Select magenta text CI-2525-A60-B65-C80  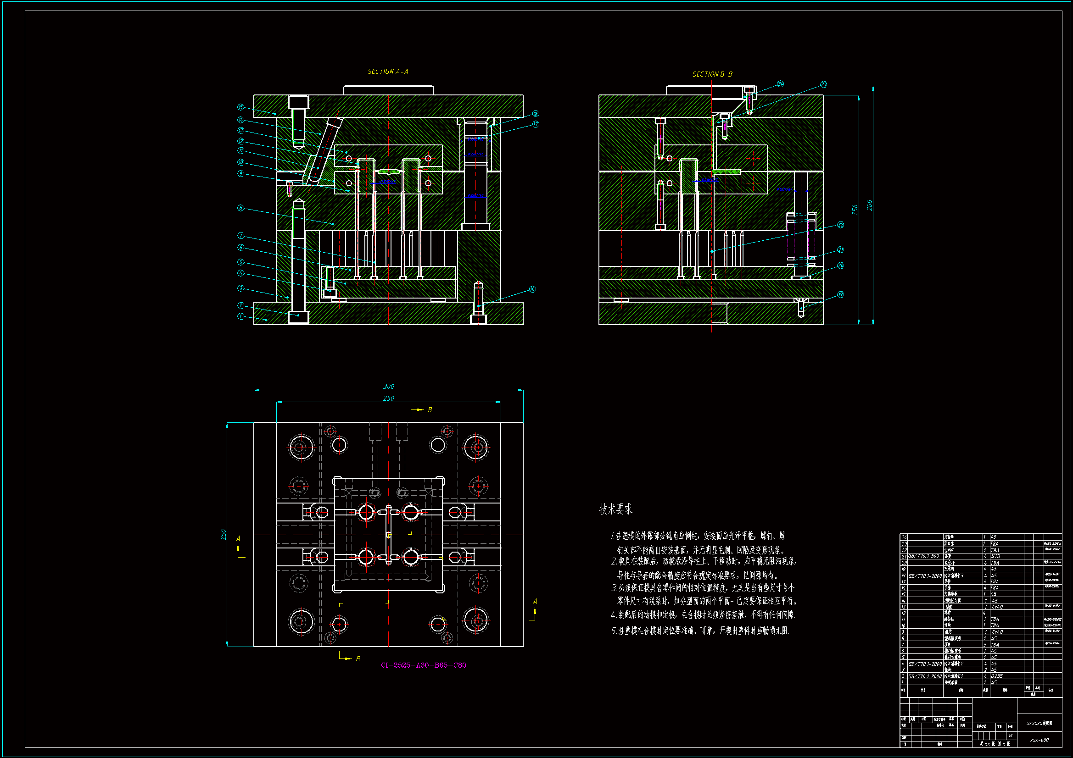(424, 665)
